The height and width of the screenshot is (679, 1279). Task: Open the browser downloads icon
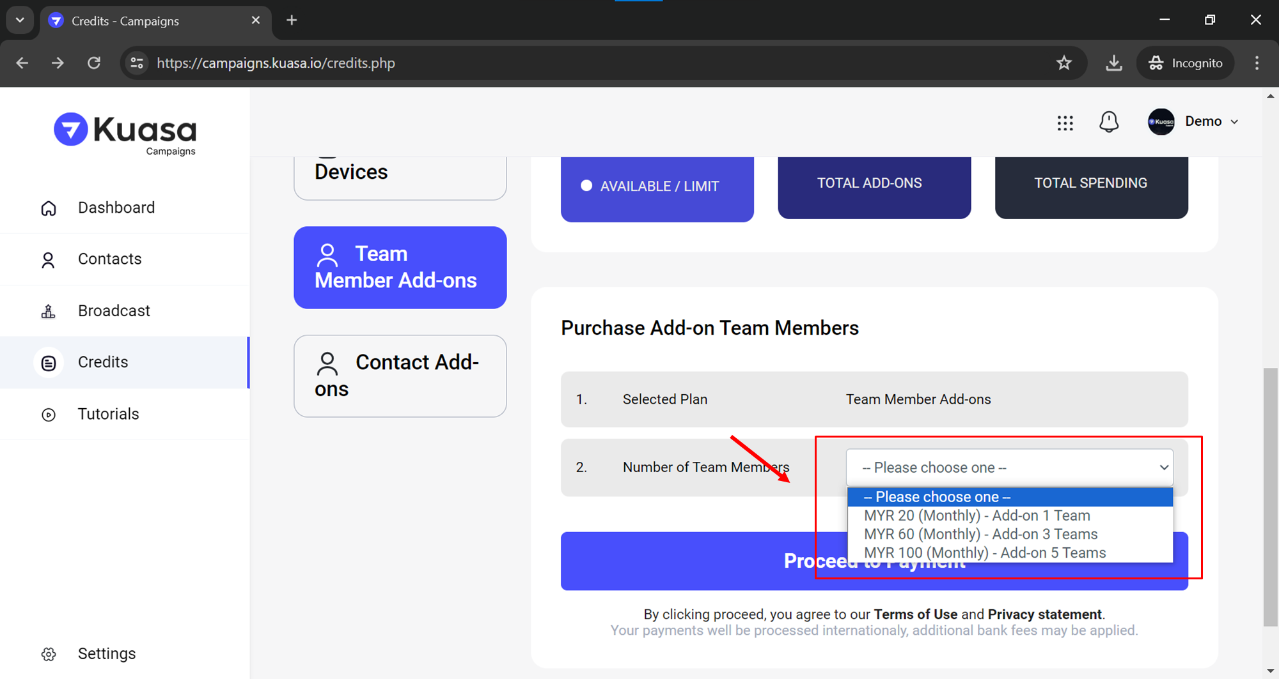pyautogui.click(x=1113, y=63)
